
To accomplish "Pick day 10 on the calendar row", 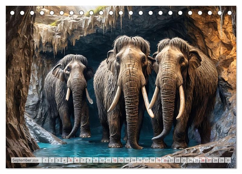I will [102, 160].
